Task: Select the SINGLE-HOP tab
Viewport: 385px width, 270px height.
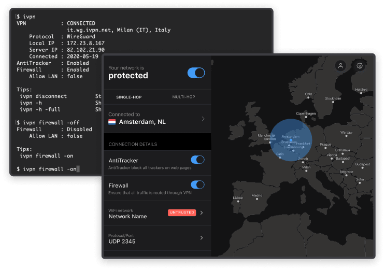Action: pos(129,97)
